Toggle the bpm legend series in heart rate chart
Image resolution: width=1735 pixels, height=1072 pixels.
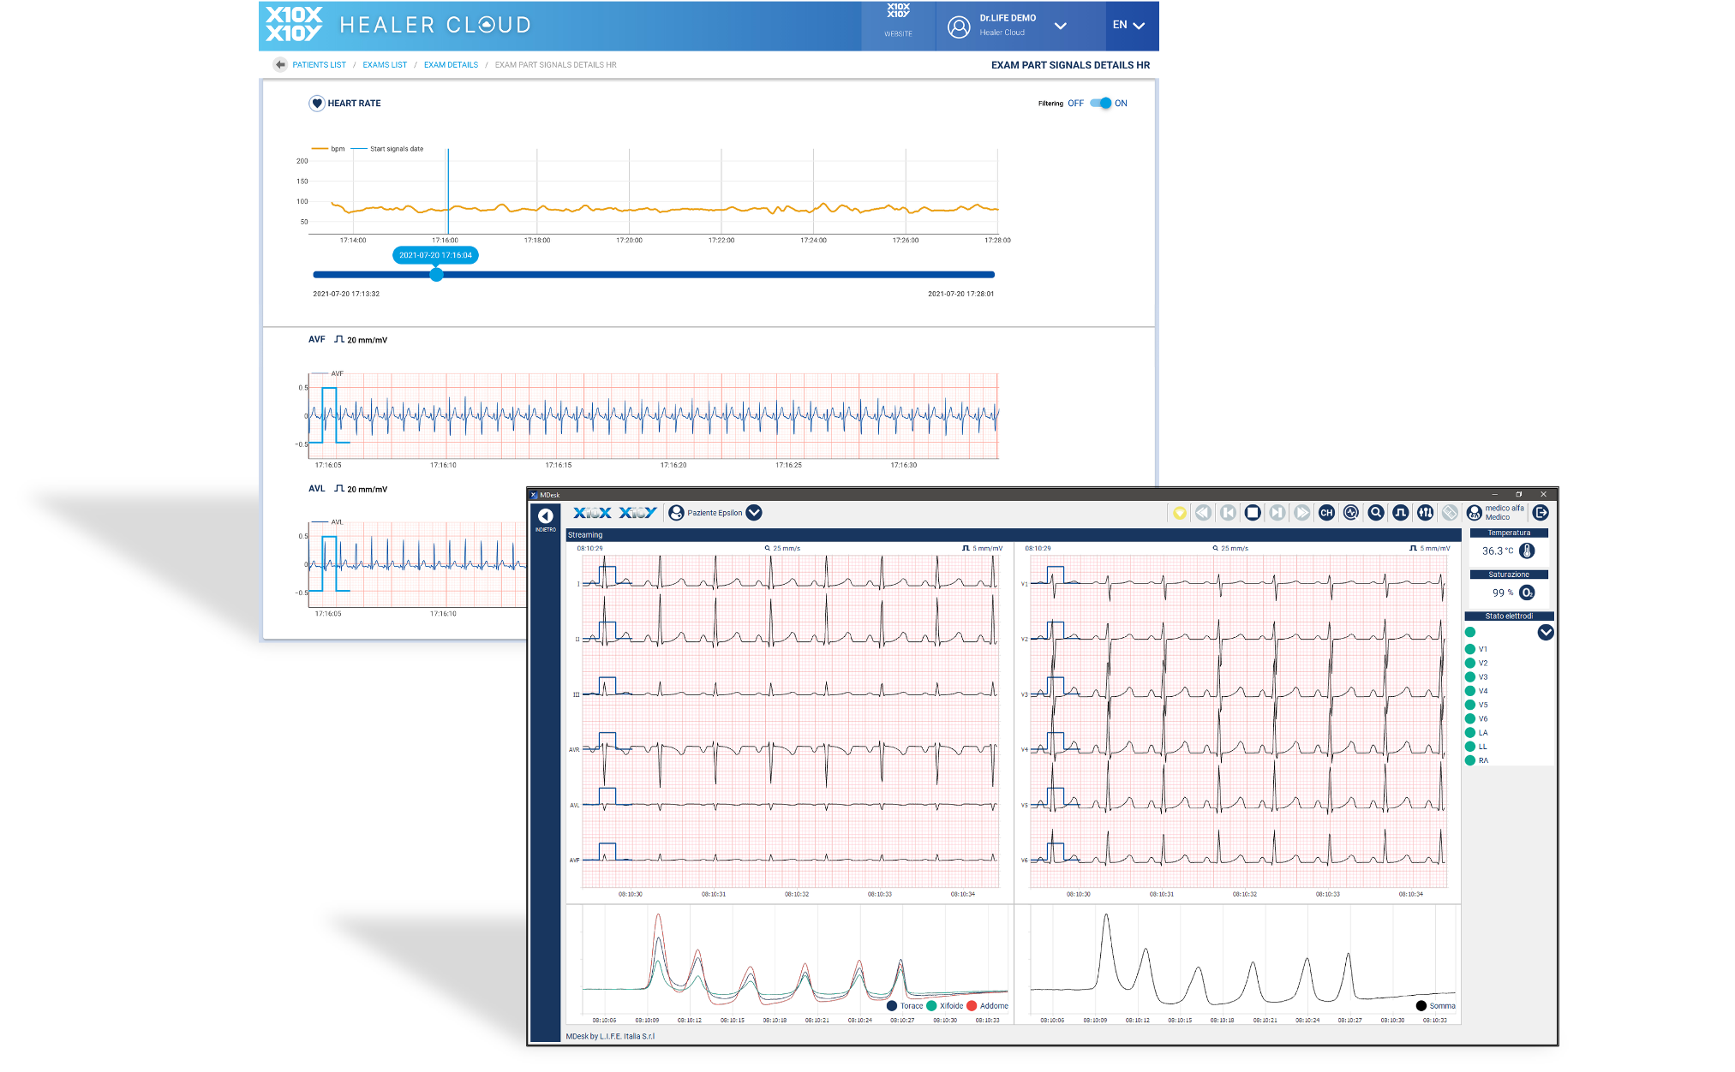(328, 149)
